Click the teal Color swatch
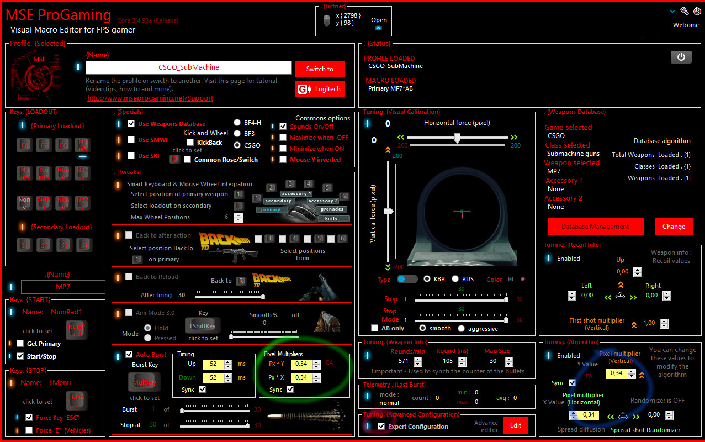The height and width of the screenshot is (442, 705). click(511, 279)
